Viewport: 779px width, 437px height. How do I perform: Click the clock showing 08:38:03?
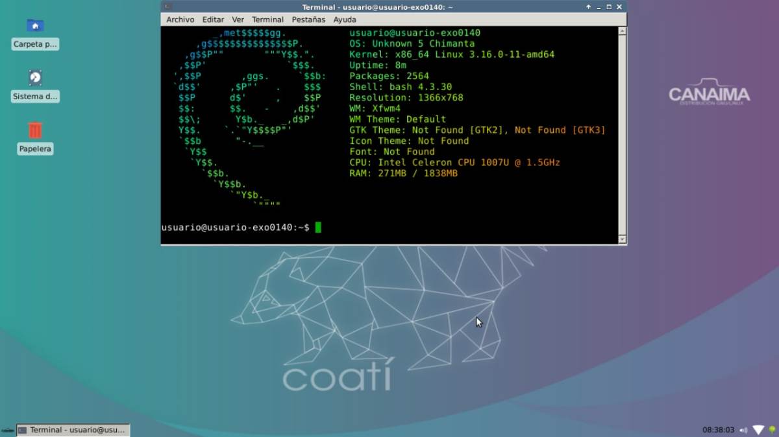pos(718,430)
